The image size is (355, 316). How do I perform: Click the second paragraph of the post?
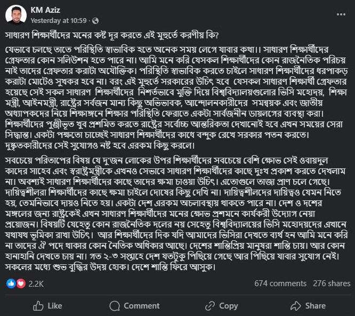[176, 218]
